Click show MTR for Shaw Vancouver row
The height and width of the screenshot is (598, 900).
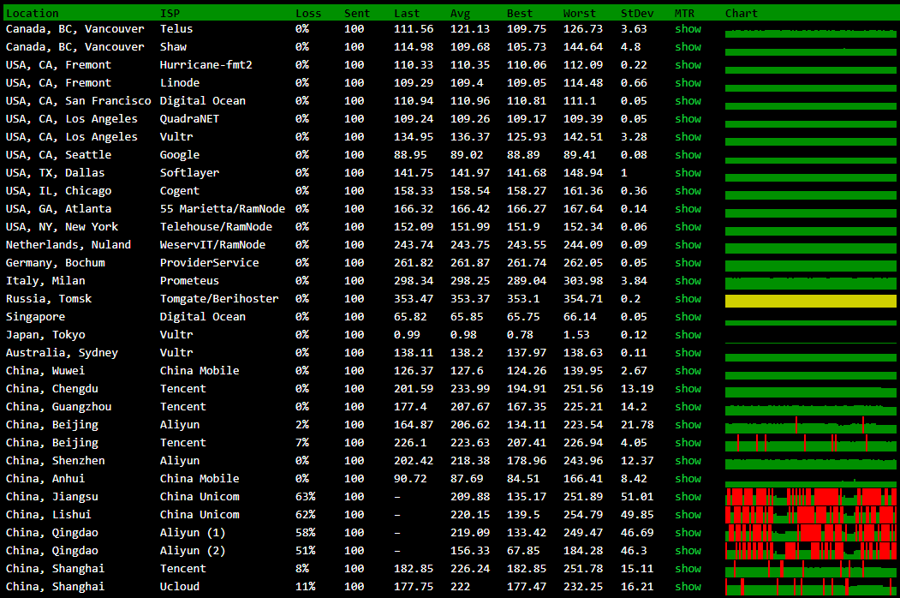[688, 46]
